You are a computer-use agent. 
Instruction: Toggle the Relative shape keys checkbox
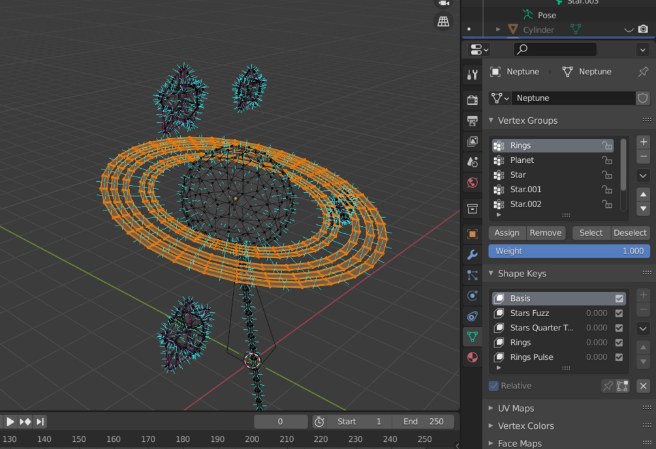[493, 386]
